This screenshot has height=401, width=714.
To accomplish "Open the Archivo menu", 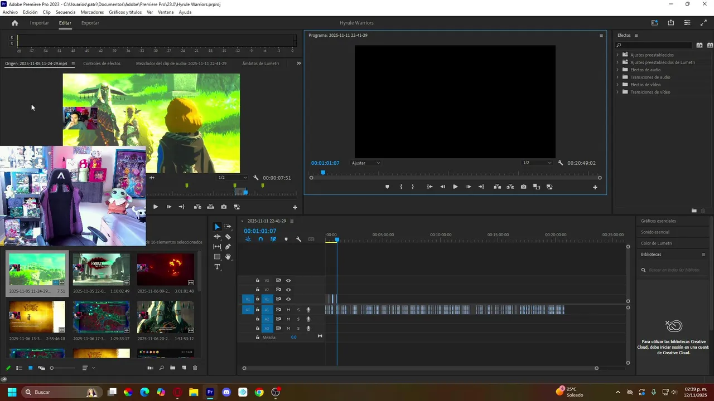I will click(x=10, y=12).
